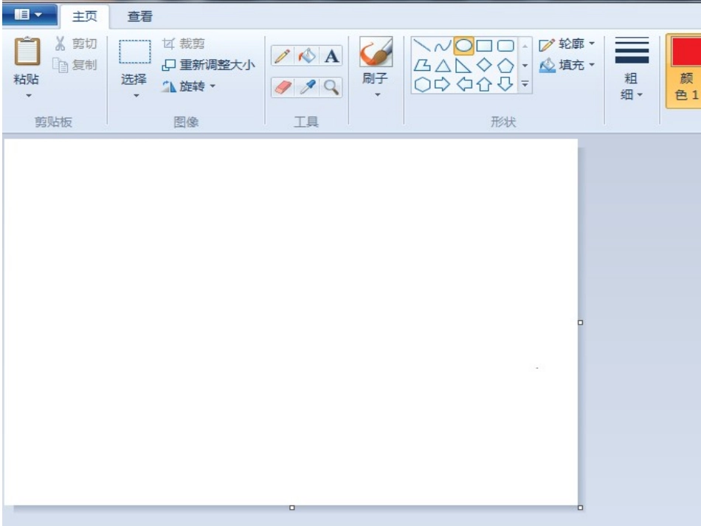Click the line thickness (粗细) icon

point(632,50)
